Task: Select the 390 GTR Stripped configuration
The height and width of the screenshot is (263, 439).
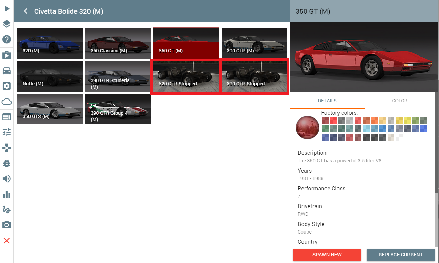Action: pyautogui.click(x=254, y=76)
